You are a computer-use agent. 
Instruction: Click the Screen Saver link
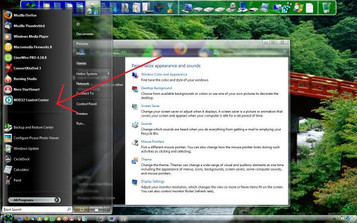[x=149, y=105]
